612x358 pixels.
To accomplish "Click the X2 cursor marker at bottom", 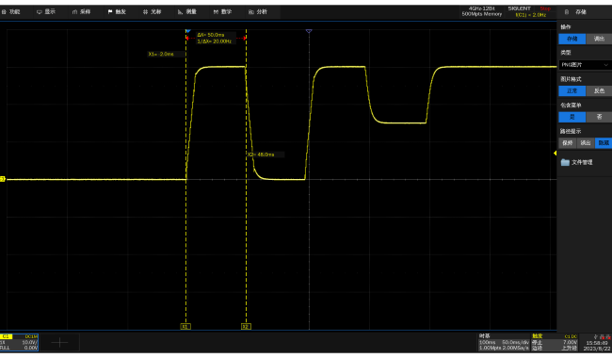I will (x=246, y=326).
